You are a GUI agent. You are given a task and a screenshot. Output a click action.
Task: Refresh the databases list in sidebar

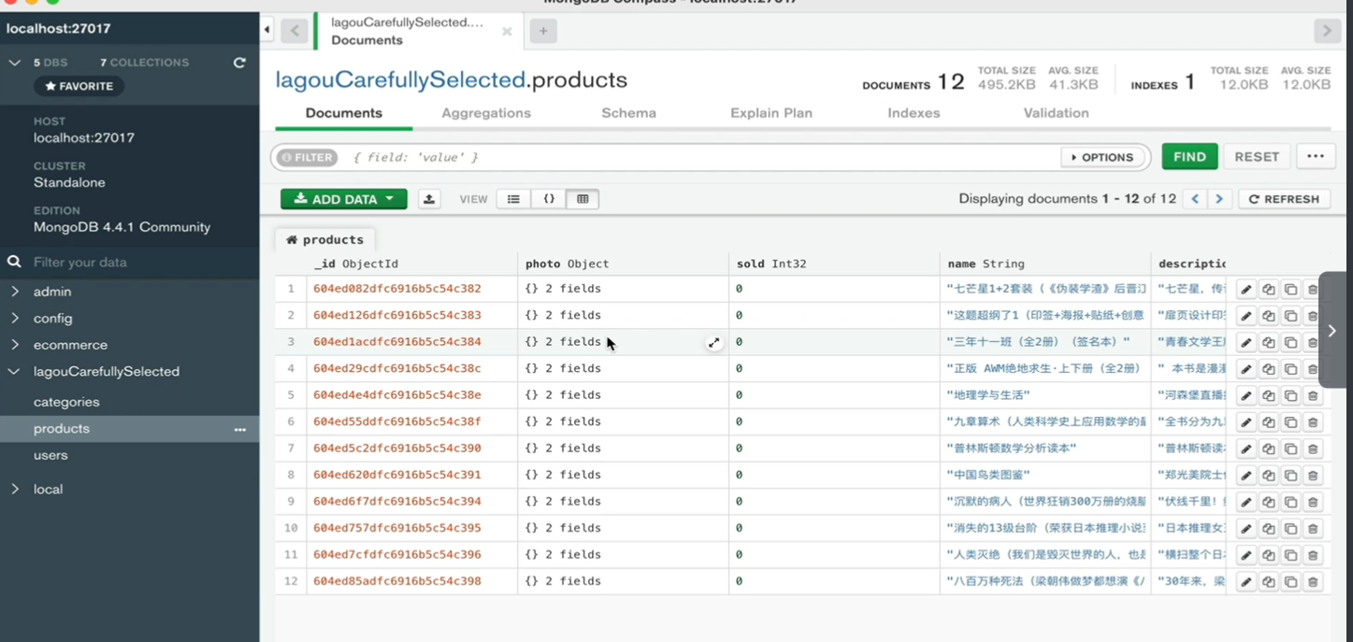[239, 63]
